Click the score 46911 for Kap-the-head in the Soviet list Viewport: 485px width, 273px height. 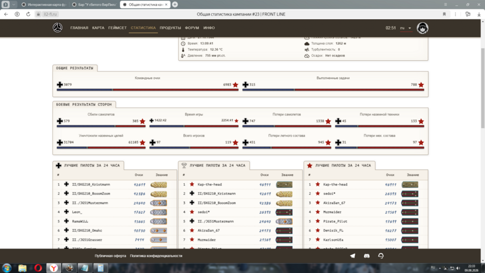pyautogui.click(x=390, y=185)
